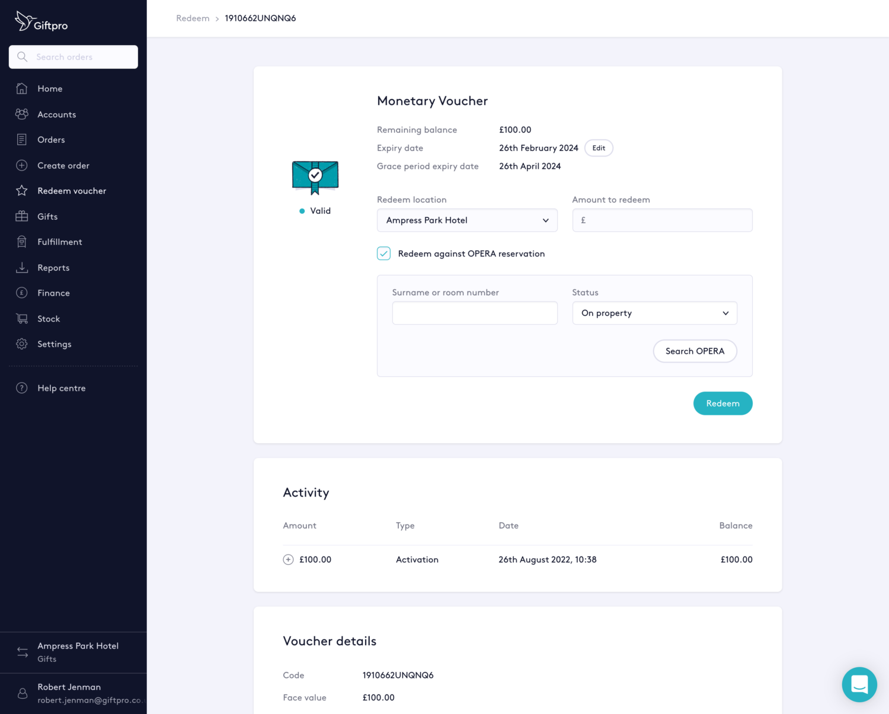Click the Search OPERA button

coord(695,351)
